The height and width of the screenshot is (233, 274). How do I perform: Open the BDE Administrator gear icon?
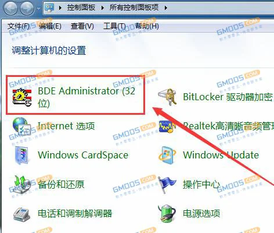point(22,97)
